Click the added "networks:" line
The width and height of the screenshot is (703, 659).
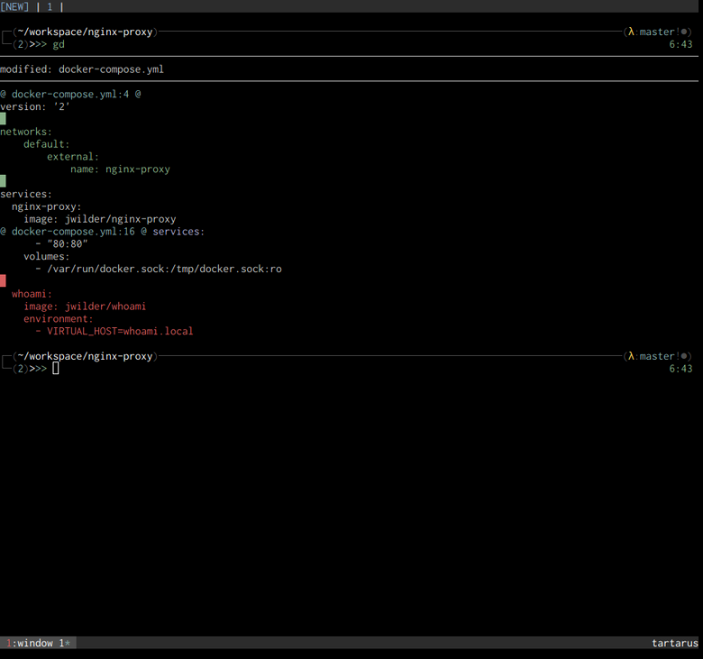(x=26, y=132)
